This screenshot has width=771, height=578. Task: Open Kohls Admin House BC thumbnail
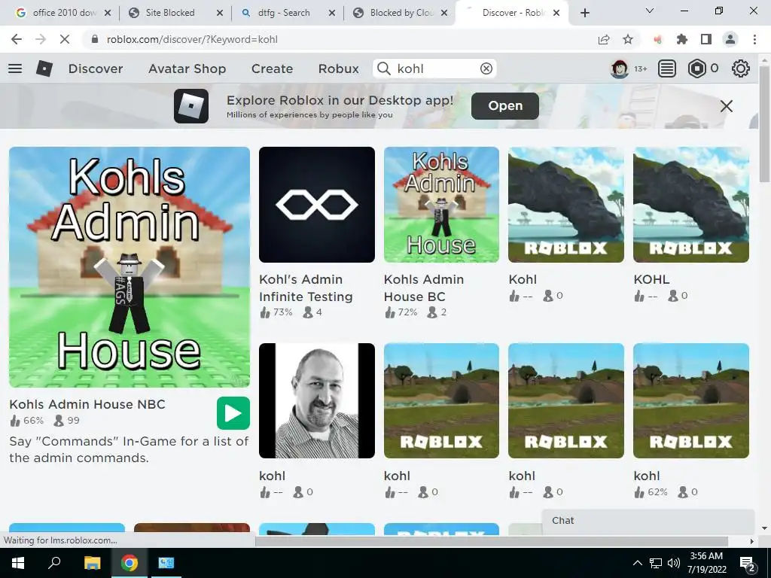point(441,205)
